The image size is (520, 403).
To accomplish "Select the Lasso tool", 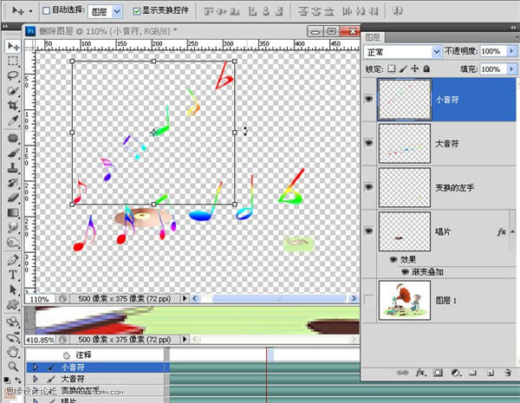I will click(x=13, y=76).
